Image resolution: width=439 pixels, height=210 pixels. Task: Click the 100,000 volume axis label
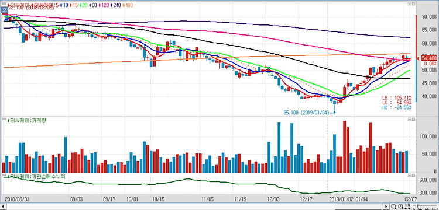(x=427, y=137)
